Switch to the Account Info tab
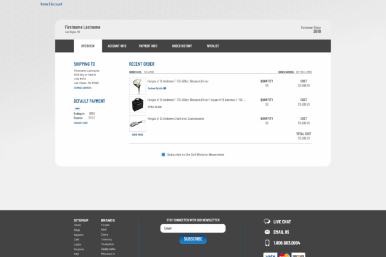 [x=116, y=46]
